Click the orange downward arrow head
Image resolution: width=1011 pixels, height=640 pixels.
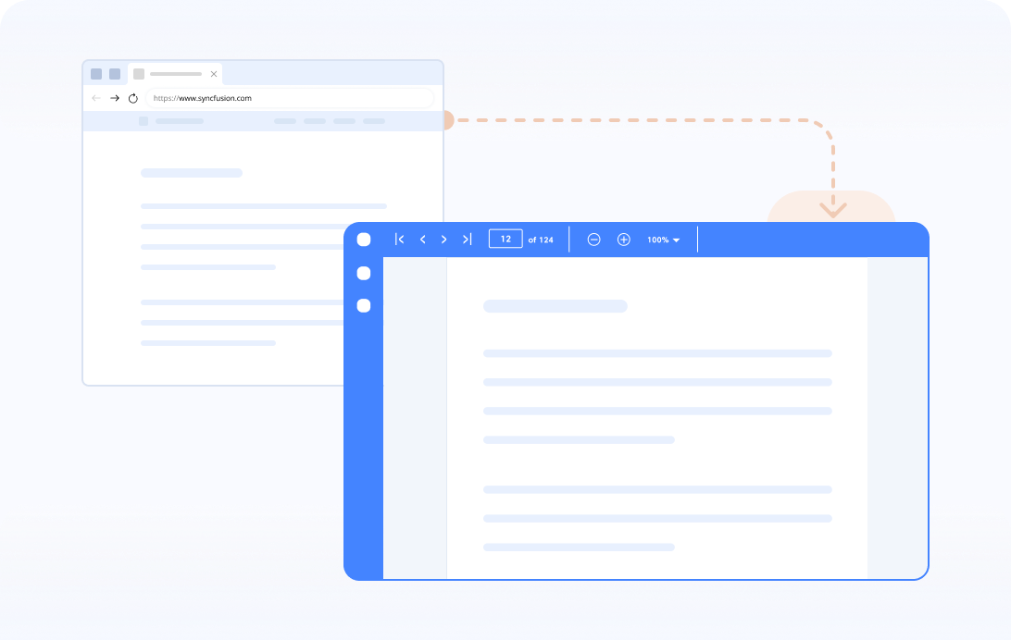833,211
